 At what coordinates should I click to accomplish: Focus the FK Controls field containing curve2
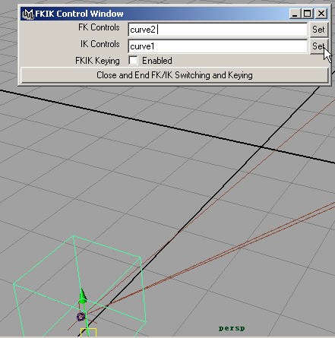218,30
